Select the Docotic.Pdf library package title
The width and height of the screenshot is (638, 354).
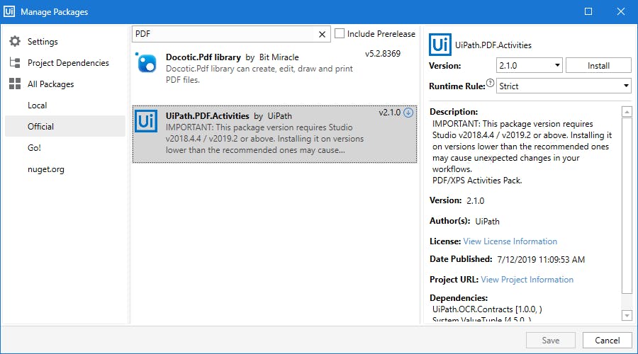point(203,57)
